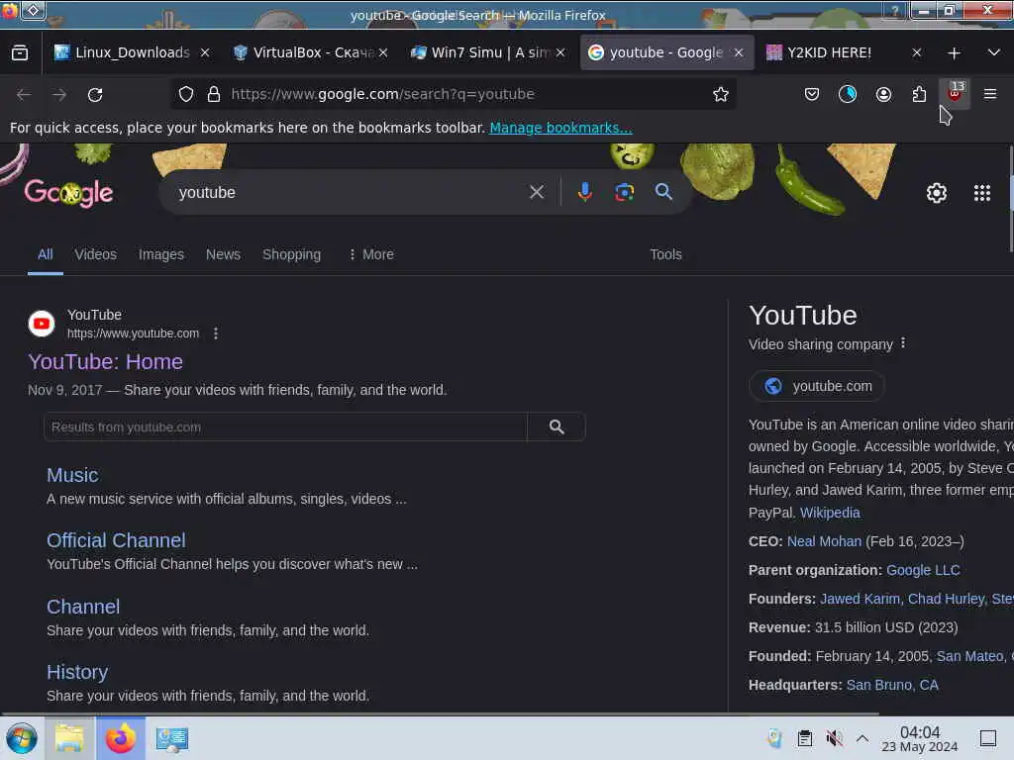Open more options beside Video sharing company
Image resolution: width=1014 pixels, height=760 pixels.
coord(903,343)
